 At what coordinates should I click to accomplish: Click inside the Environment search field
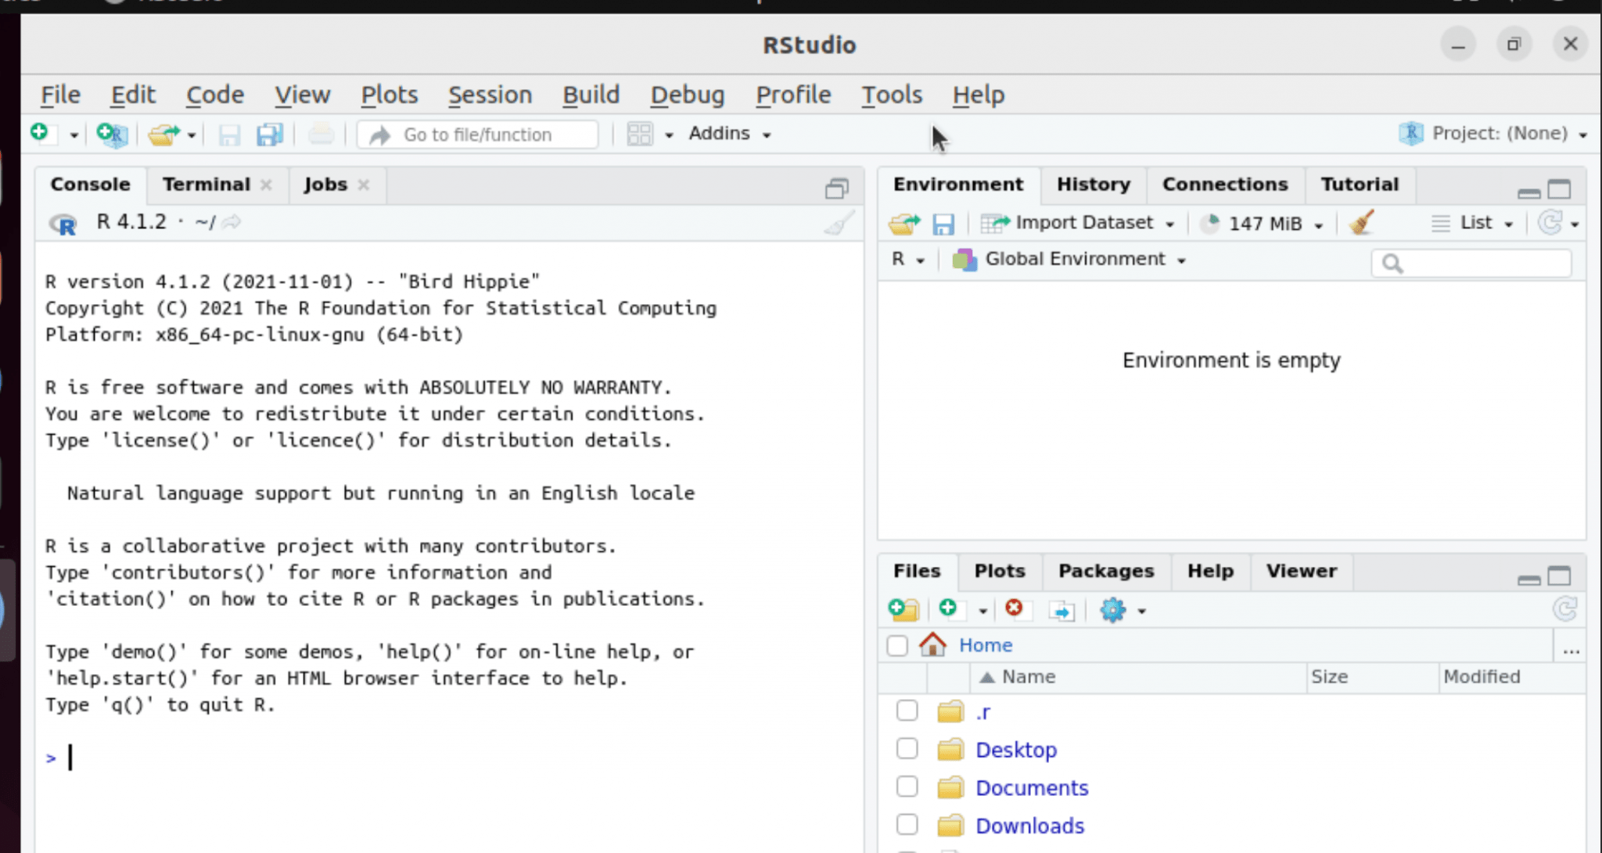pyautogui.click(x=1471, y=263)
